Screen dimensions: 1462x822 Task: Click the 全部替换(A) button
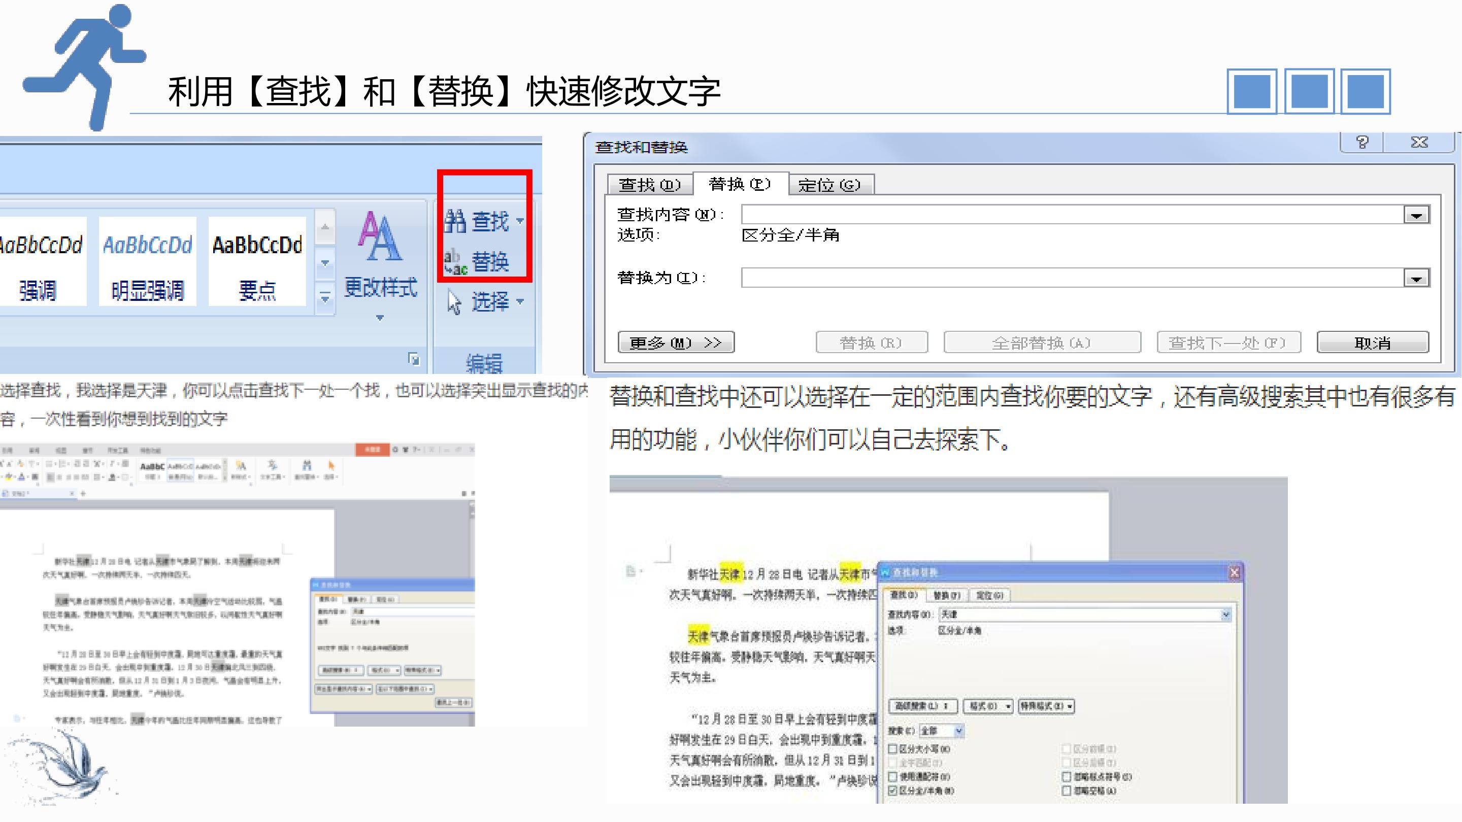coord(1042,342)
